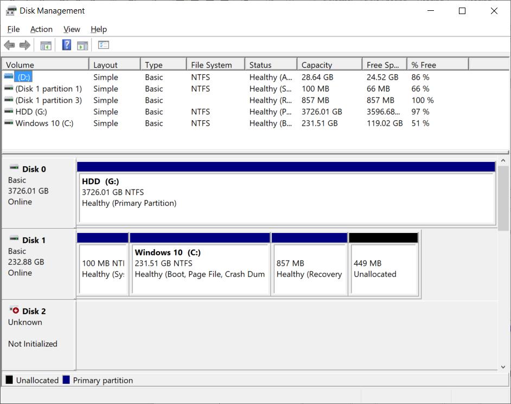Open the View menu
The width and height of the screenshot is (511, 404).
71,29
